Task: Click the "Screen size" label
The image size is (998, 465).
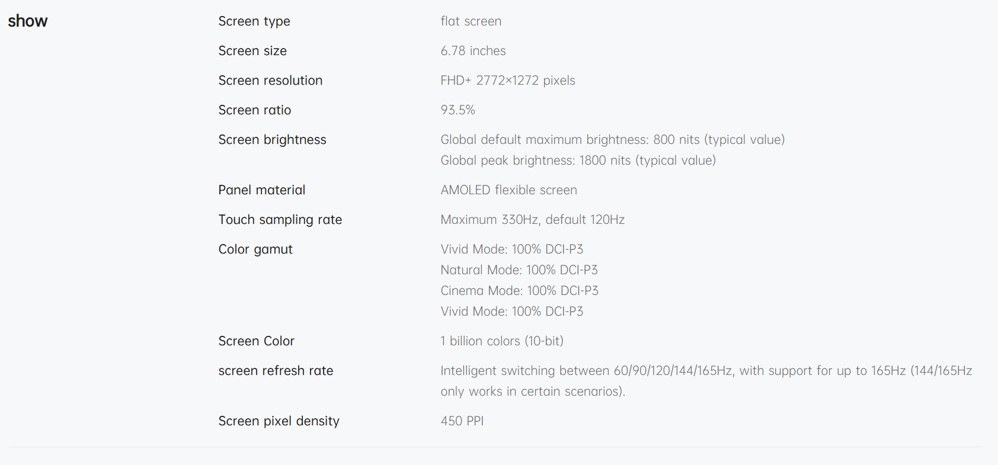Action: [252, 51]
